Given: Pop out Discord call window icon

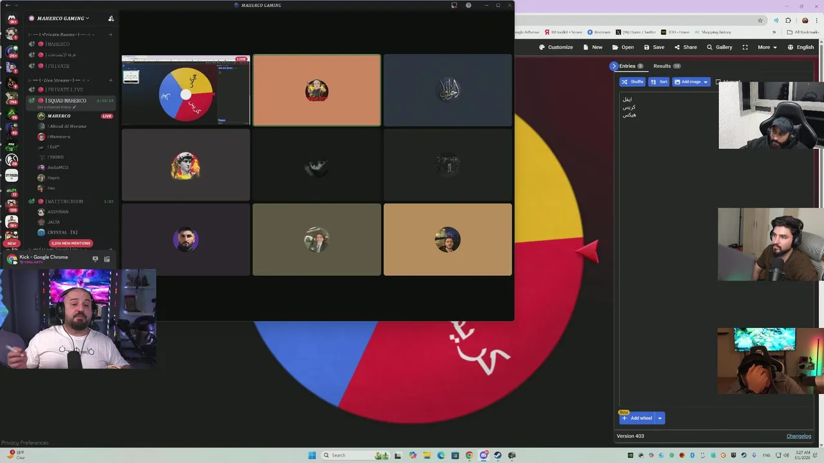Looking at the screenshot, I should point(454,5).
